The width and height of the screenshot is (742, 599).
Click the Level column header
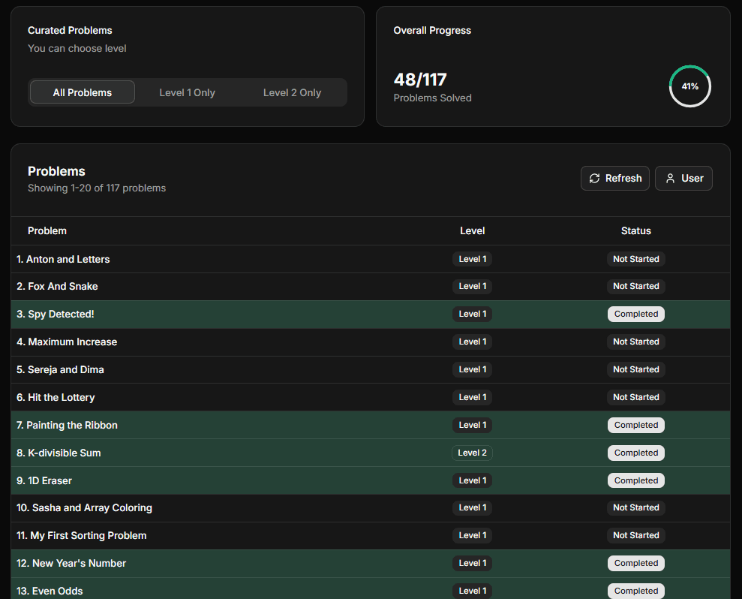pos(472,230)
